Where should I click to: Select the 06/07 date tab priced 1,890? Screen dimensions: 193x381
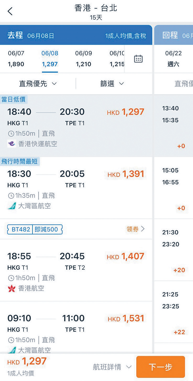point(16,59)
